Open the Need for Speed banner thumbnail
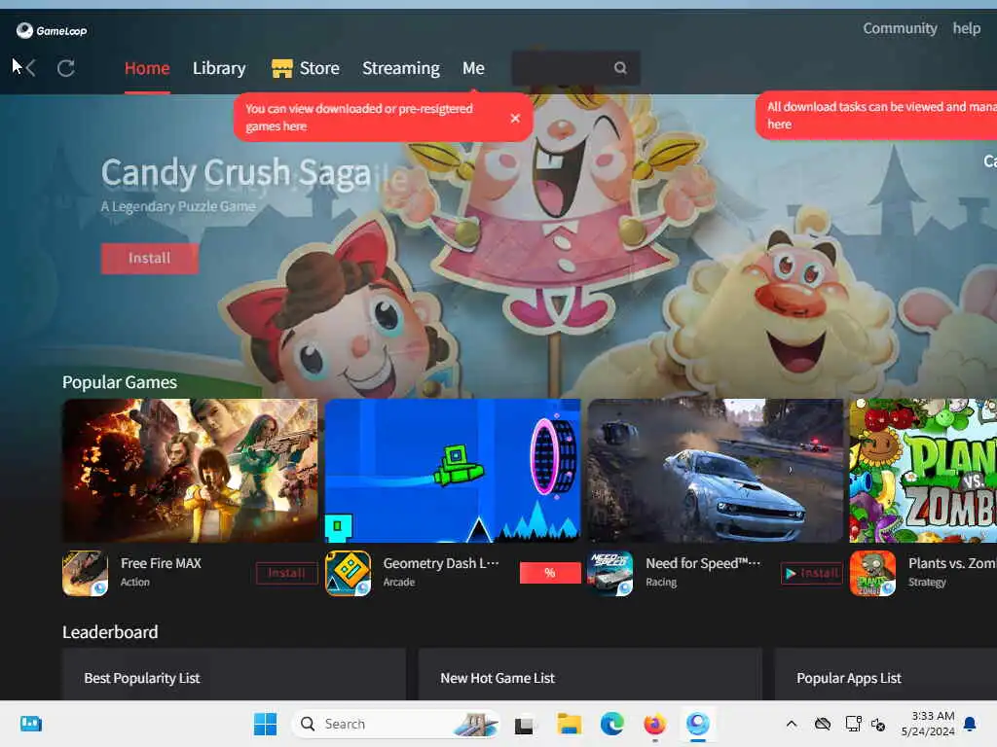 click(716, 470)
